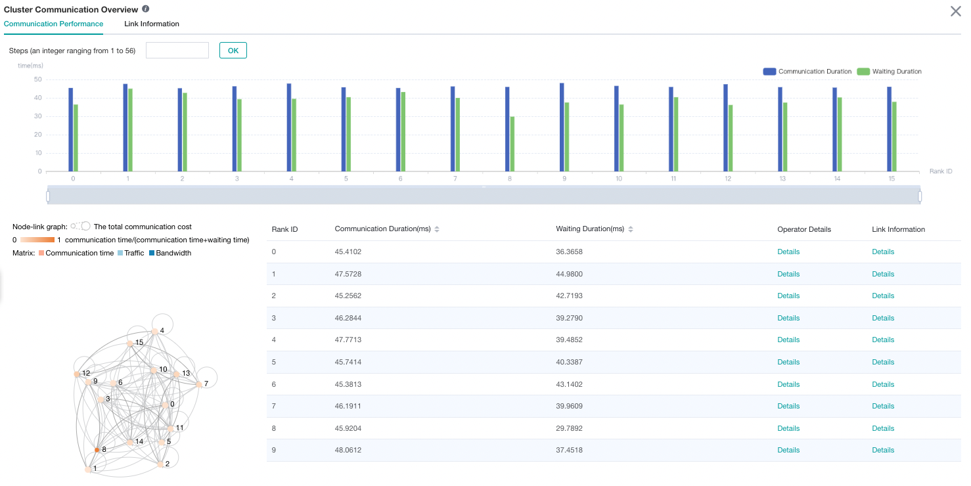The height and width of the screenshot is (486, 971).
Task: Click the right handle of chart zoom slider
Action: 920,196
